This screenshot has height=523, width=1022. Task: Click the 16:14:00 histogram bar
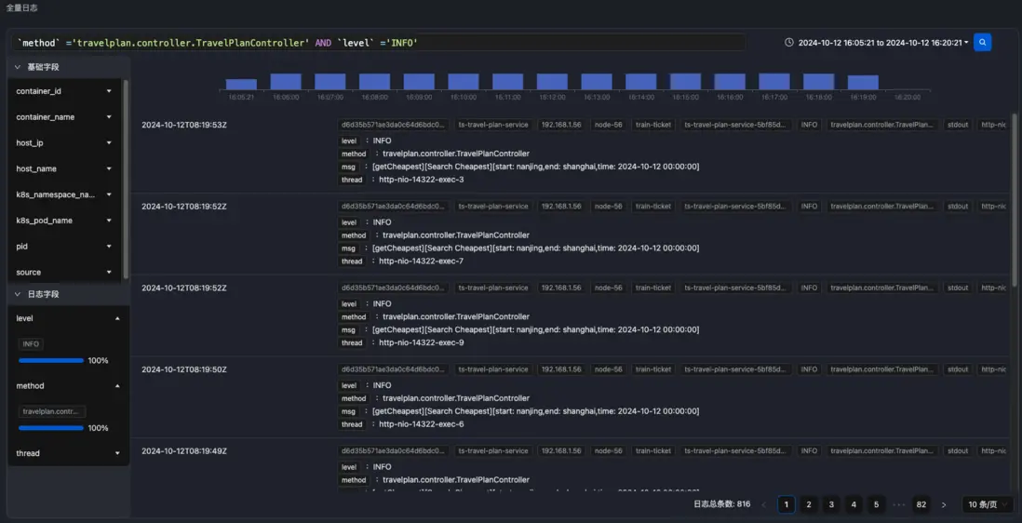click(x=640, y=81)
